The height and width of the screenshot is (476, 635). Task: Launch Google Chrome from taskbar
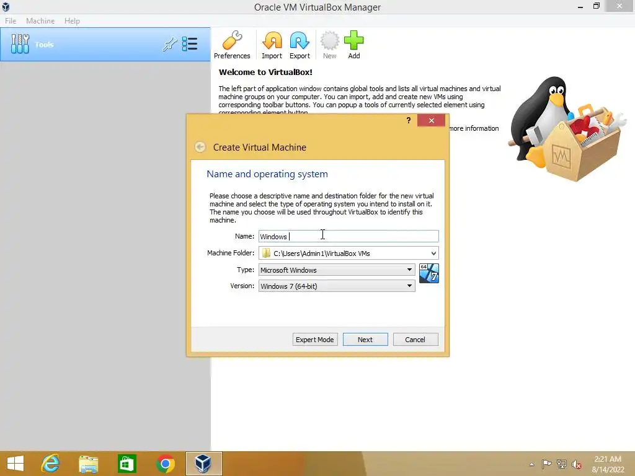[165, 464]
